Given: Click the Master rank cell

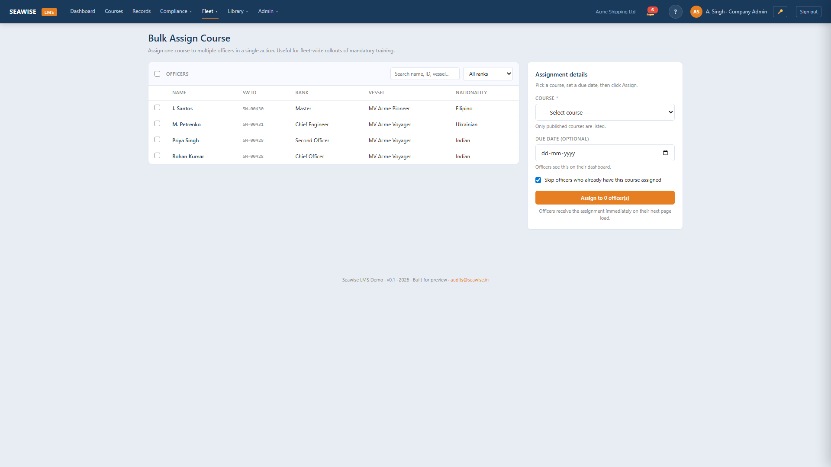Looking at the screenshot, I should 303,109.
